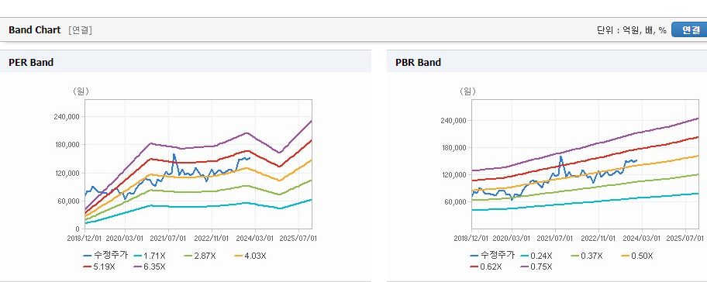Click the PBR Band 60,000 y-axis label
Viewport: 707px width, 282px height.
(x=455, y=201)
